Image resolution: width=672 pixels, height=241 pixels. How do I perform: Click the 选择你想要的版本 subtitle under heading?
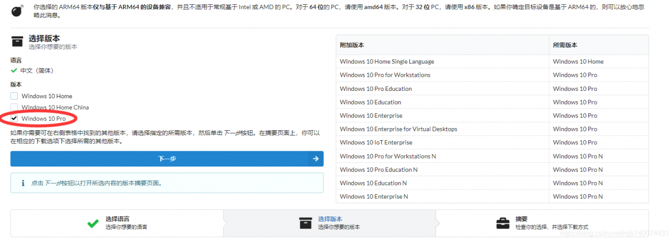coord(53,47)
